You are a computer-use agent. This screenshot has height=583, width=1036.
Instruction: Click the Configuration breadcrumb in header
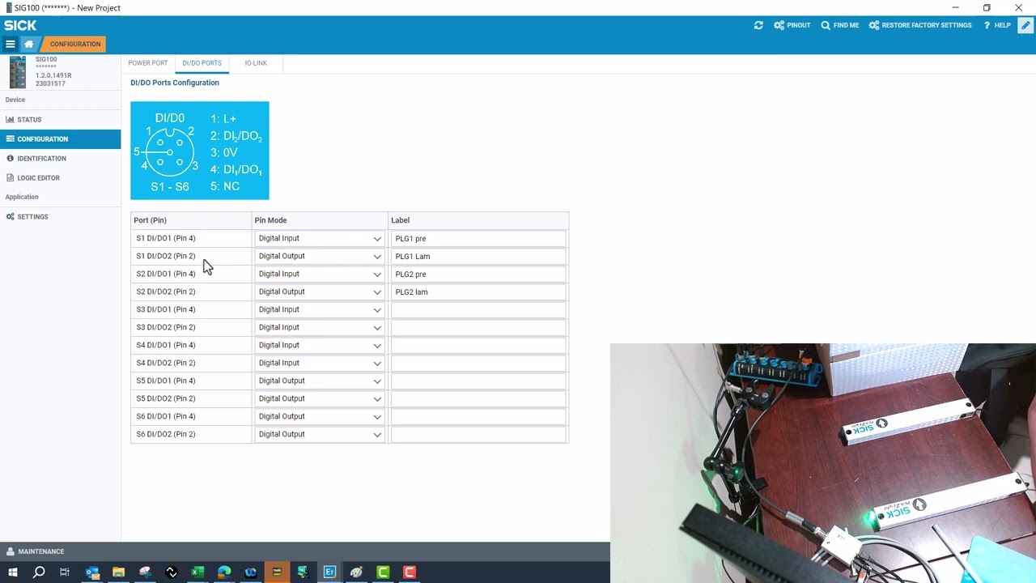(x=75, y=45)
